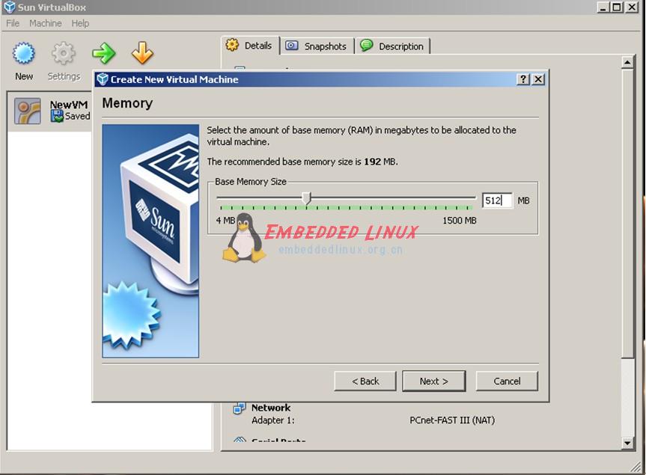Open the Help menu

80,23
